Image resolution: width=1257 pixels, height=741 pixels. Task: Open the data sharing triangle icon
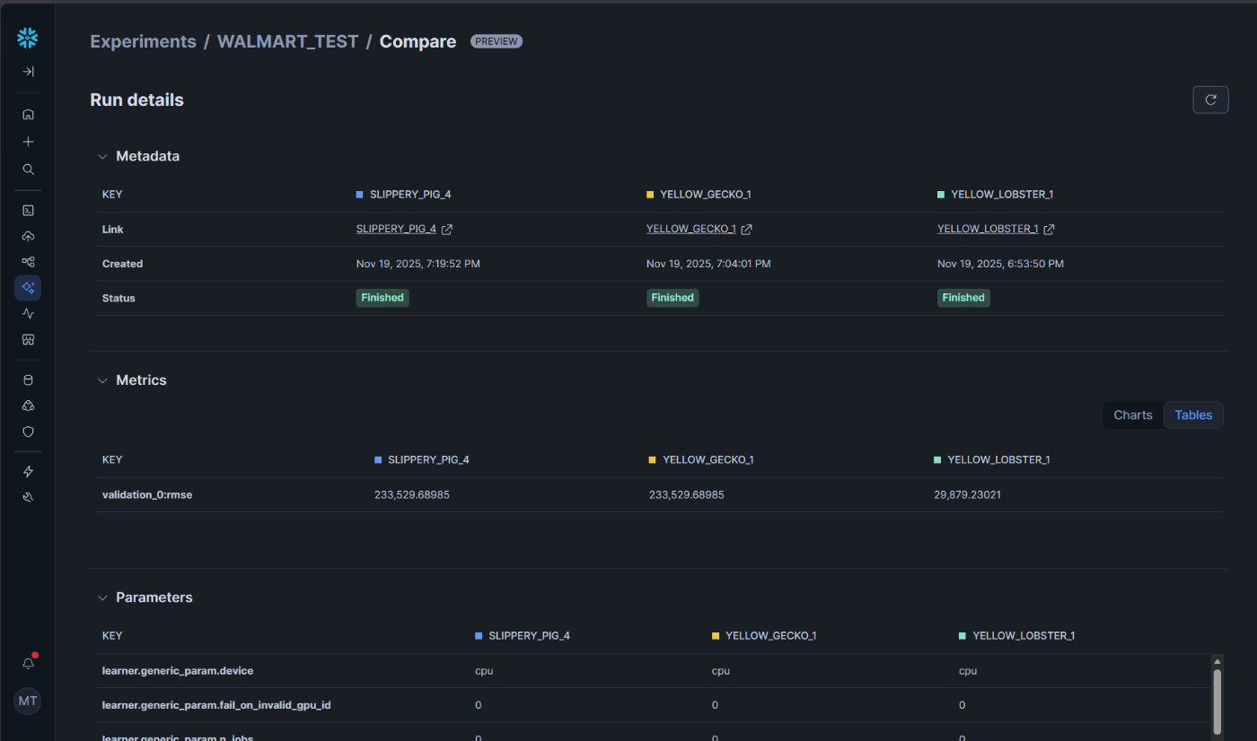coord(28,405)
